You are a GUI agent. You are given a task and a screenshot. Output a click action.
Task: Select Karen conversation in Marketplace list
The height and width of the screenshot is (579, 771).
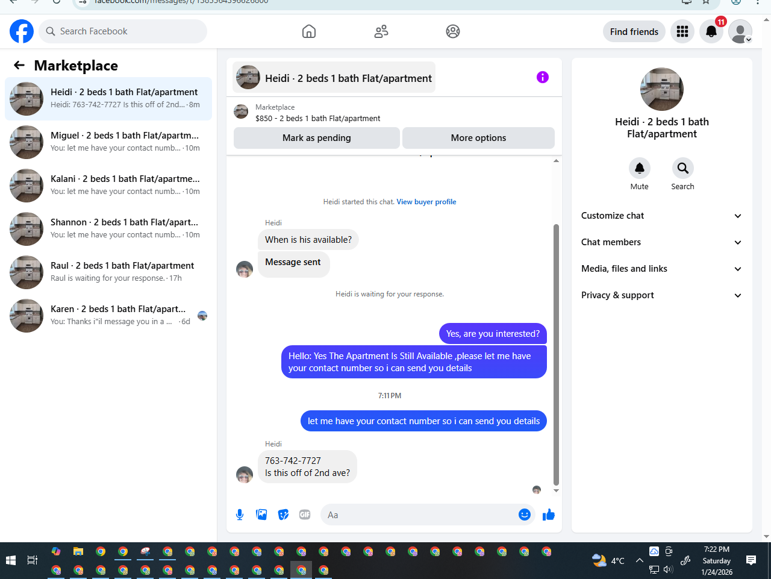108,316
